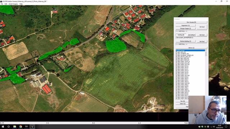
Task: Open the Aerial Imagery menu
Action: click(x=13, y=4)
